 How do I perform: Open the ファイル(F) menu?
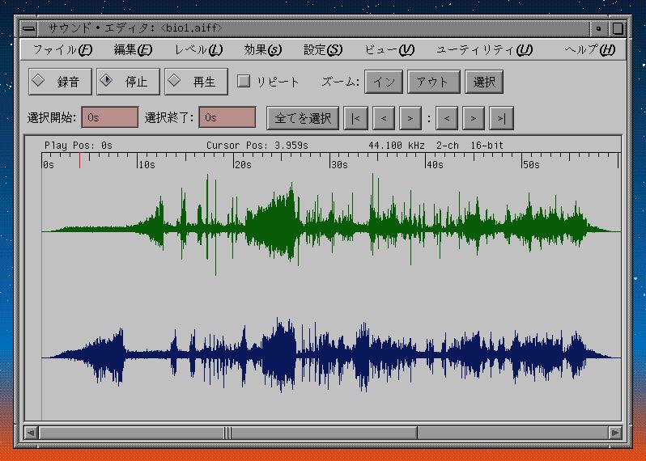coord(62,50)
